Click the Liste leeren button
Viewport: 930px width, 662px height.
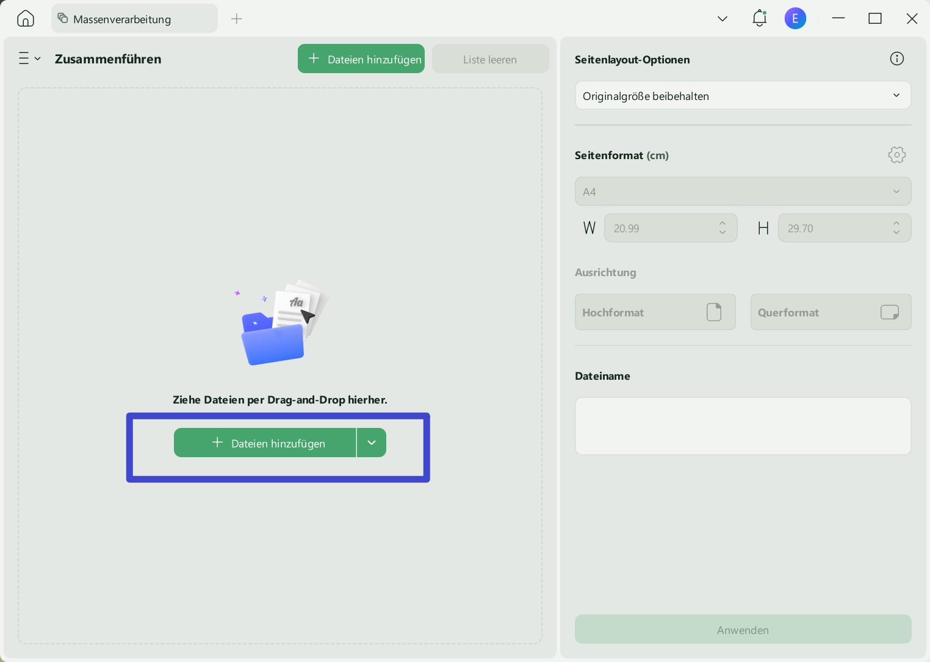point(489,59)
